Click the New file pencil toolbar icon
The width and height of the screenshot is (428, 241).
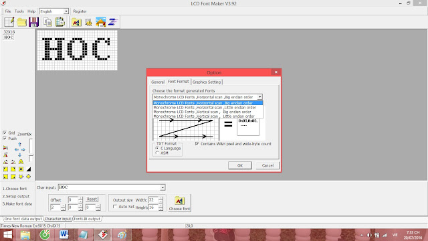click(x=9, y=22)
